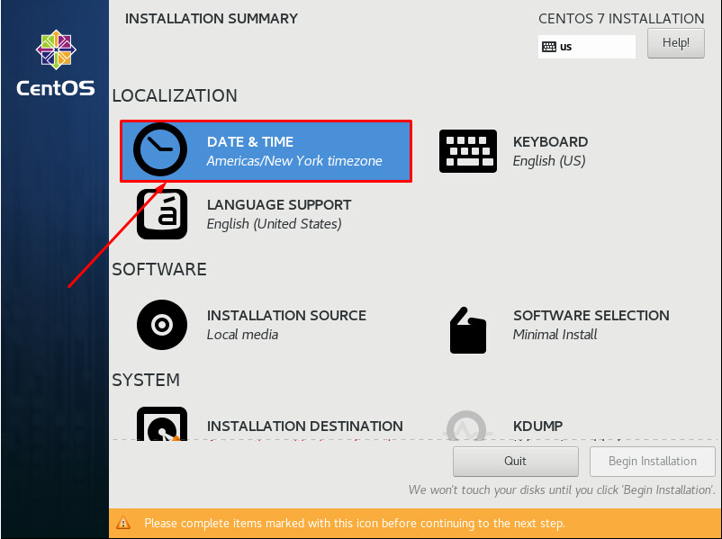Click the Begin Installation button
Image resolution: width=722 pixels, height=539 pixels.
[x=652, y=462]
